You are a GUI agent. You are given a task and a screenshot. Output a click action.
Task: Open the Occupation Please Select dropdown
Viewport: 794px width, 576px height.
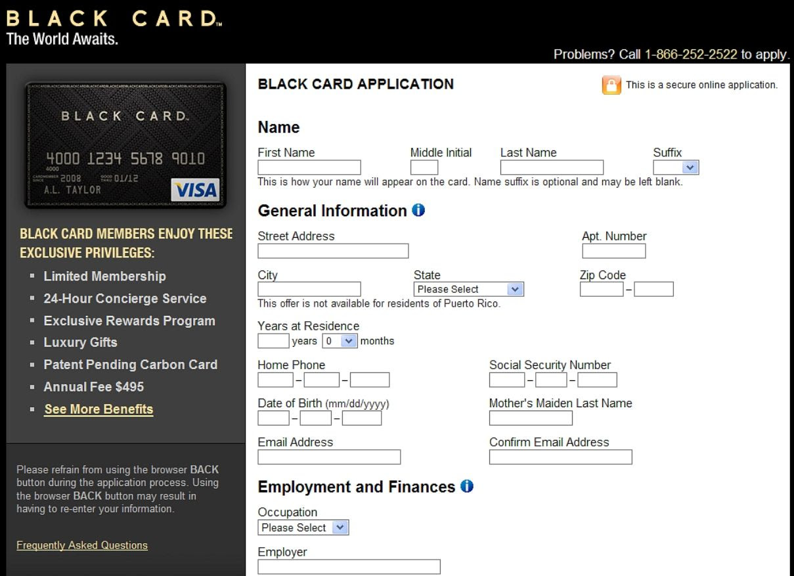coord(303,527)
